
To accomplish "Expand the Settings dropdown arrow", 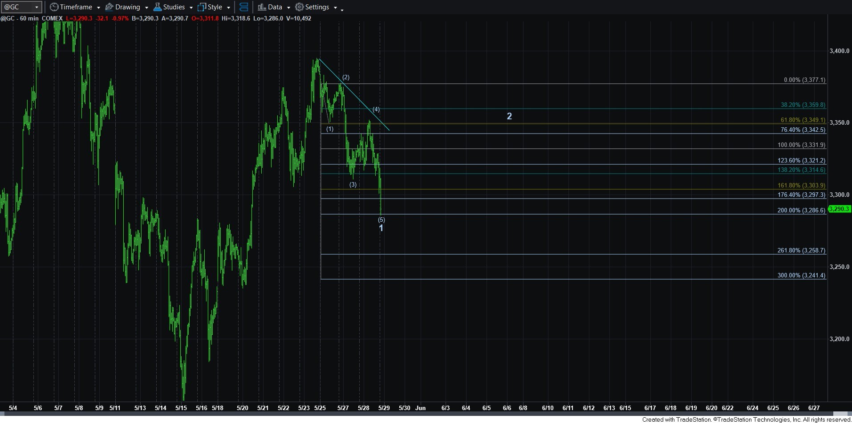I will tap(335, 8).
